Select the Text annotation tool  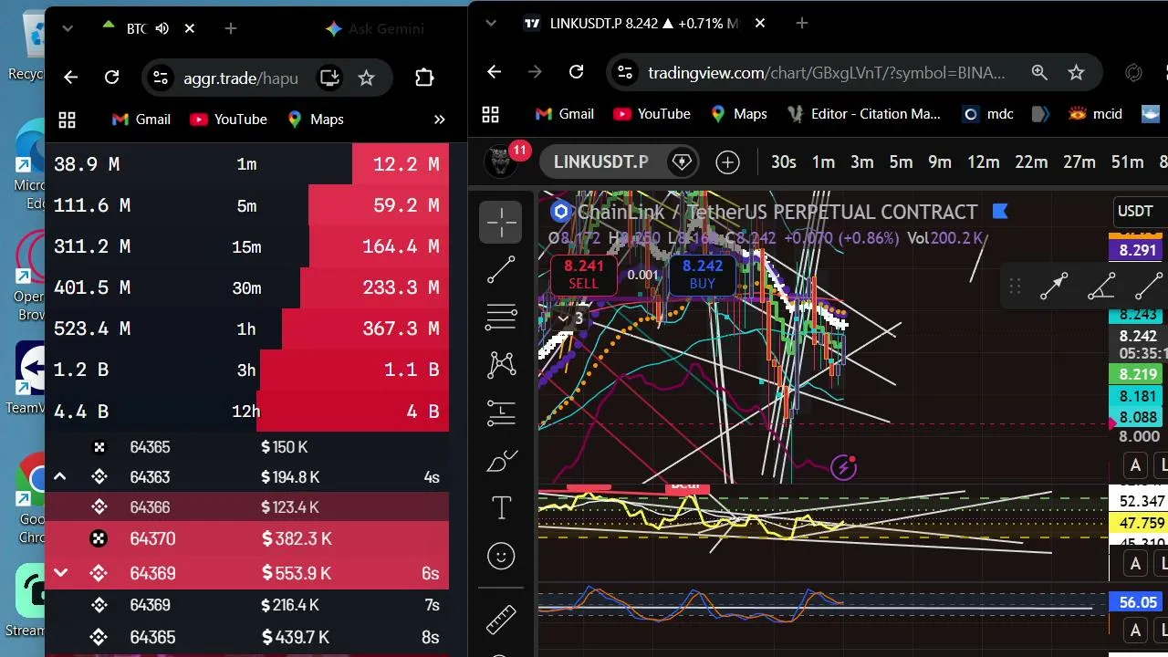point(501,508)
